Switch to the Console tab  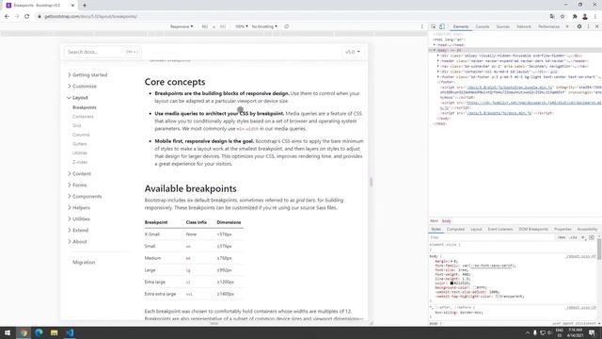tap(483, 26)
